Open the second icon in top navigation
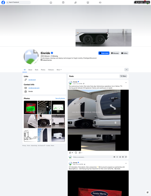 (x=63, y=2)
